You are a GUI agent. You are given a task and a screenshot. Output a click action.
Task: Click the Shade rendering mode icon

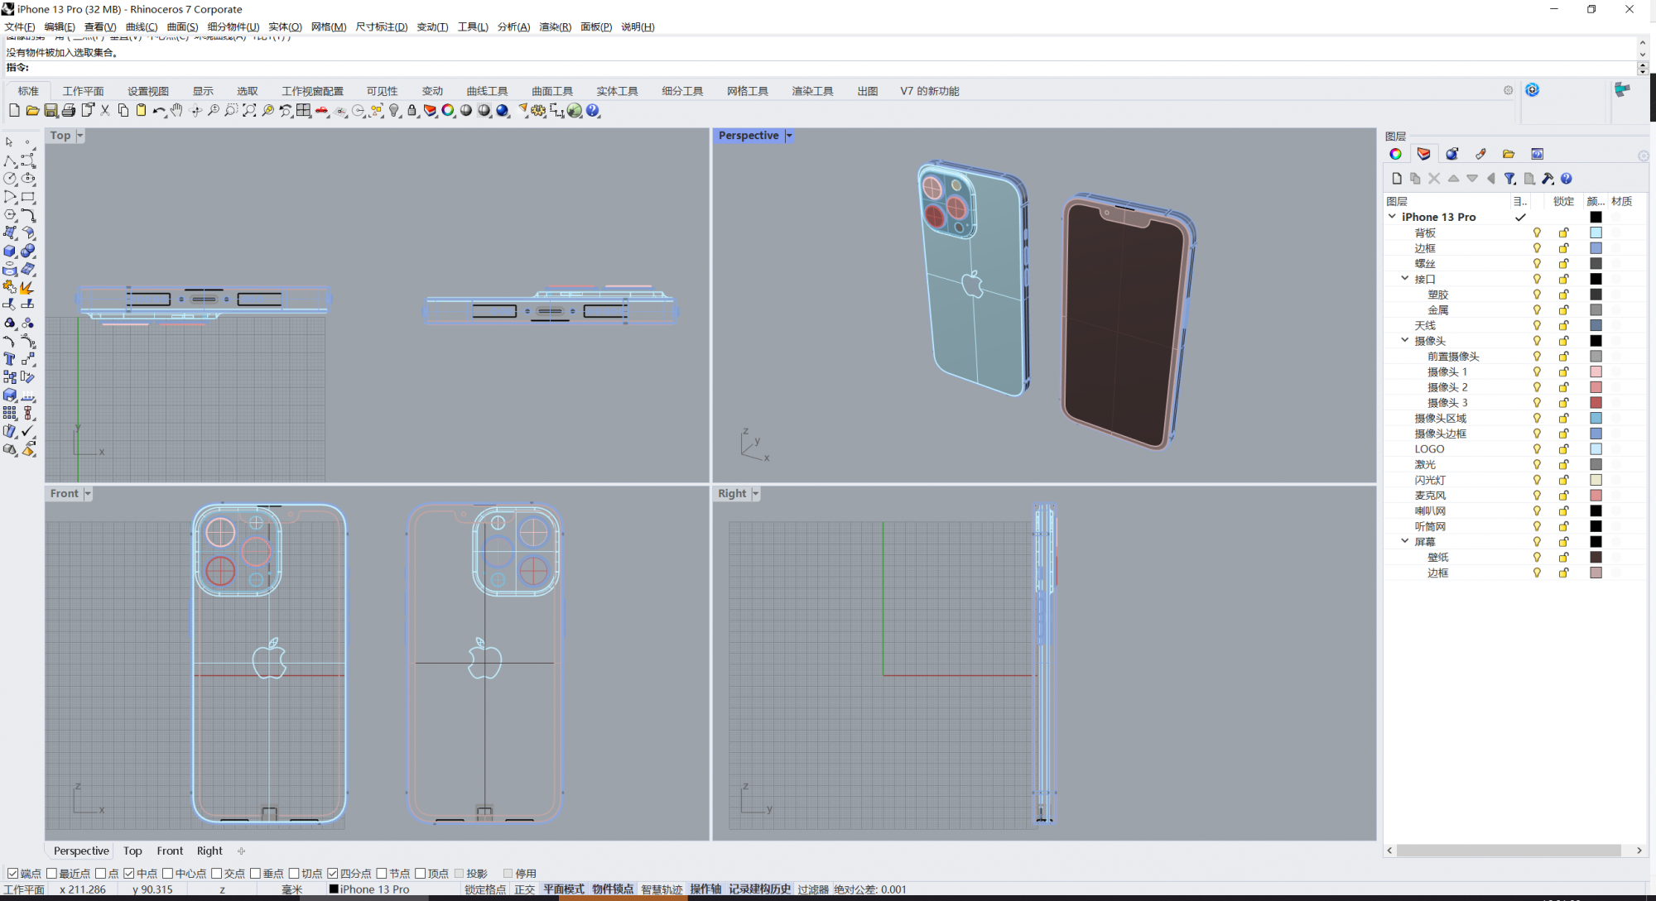coord(467,110)
